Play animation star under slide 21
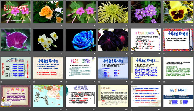 66,110
